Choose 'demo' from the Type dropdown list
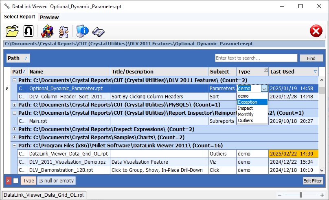 tap(252, 96)
